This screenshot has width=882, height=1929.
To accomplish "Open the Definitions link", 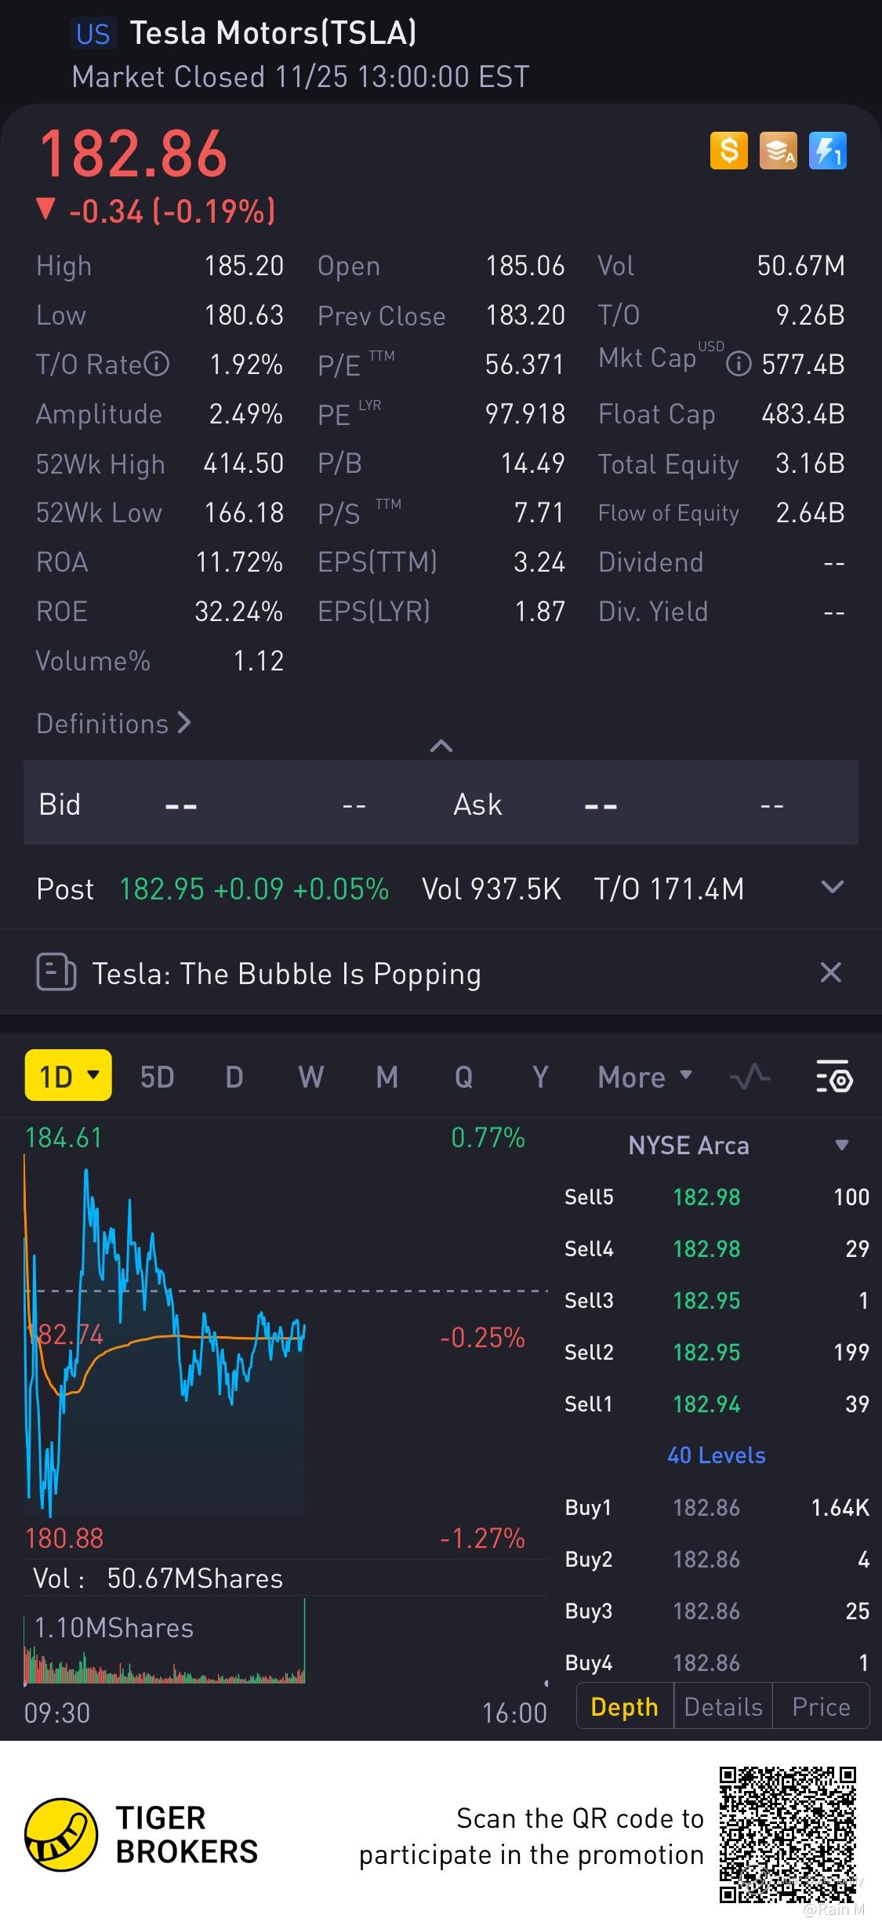I will point(114,723).
